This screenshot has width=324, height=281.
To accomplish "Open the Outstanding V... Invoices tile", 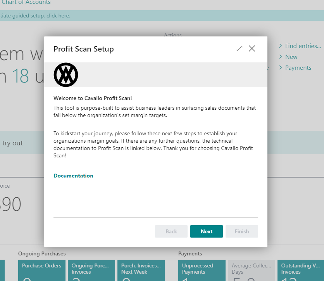I will pyautogui.click(x=300, y=270).
